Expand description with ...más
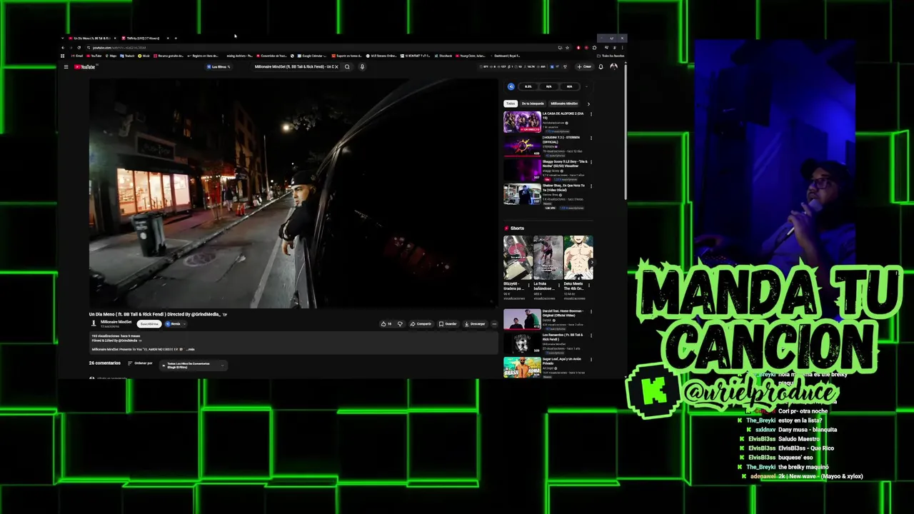Viewport: 914px width, 514px height. coord(190,349)
